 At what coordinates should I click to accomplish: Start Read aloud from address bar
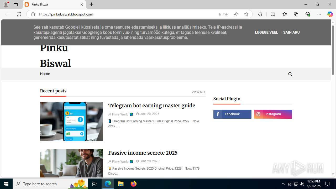click(x=236, y=14)
